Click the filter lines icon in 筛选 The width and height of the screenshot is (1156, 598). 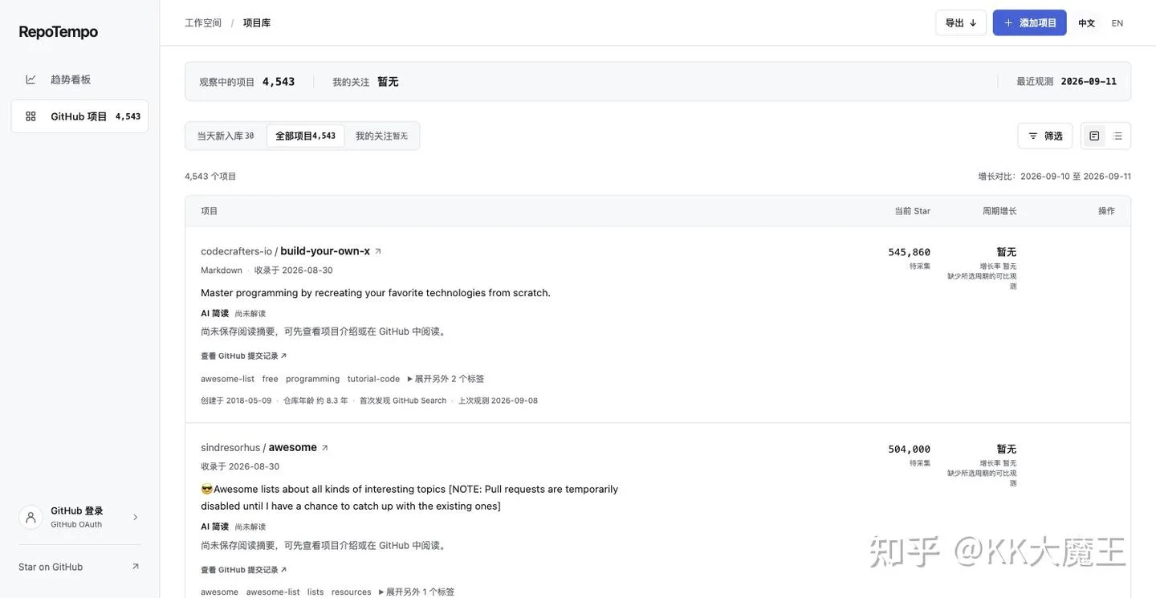pos(1033,136)
